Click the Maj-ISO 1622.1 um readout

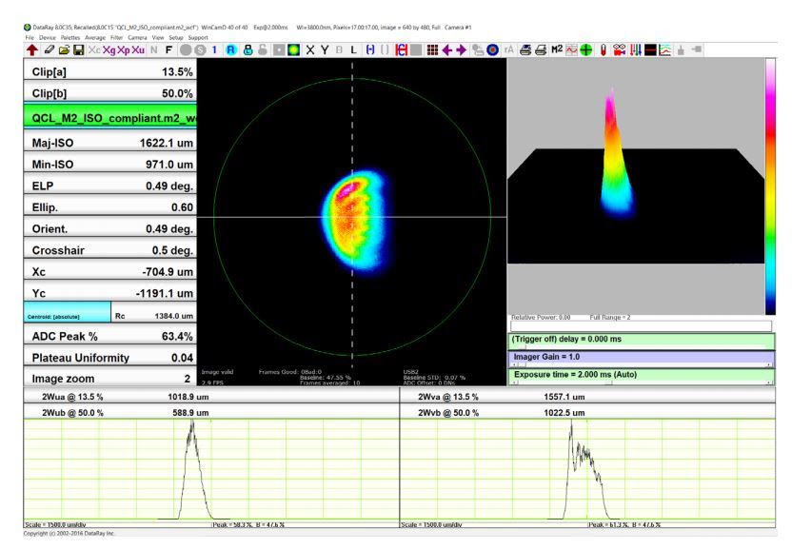click(x=110, y=142)
